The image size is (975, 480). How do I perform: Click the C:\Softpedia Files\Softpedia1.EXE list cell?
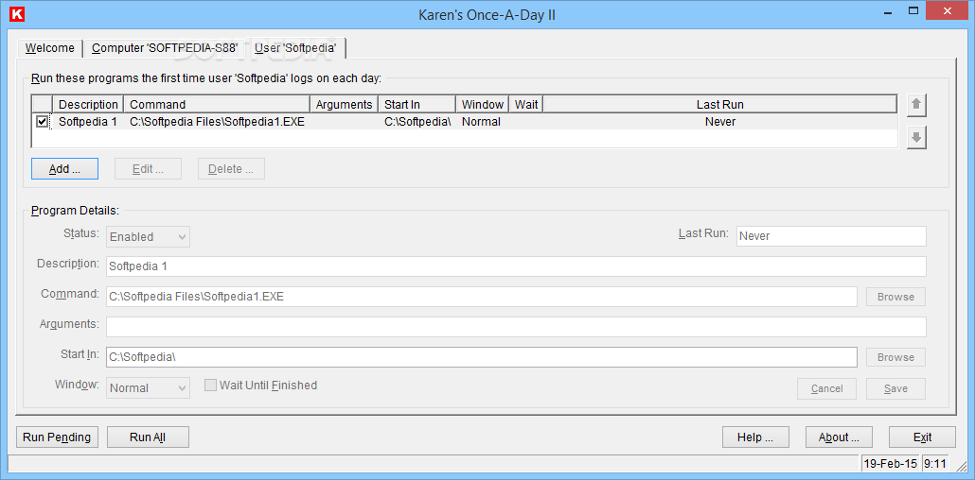217,122
